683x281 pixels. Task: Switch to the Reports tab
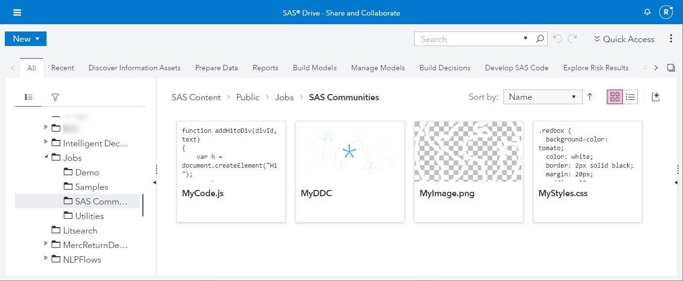pyautogui.click(x=265, y=68)
